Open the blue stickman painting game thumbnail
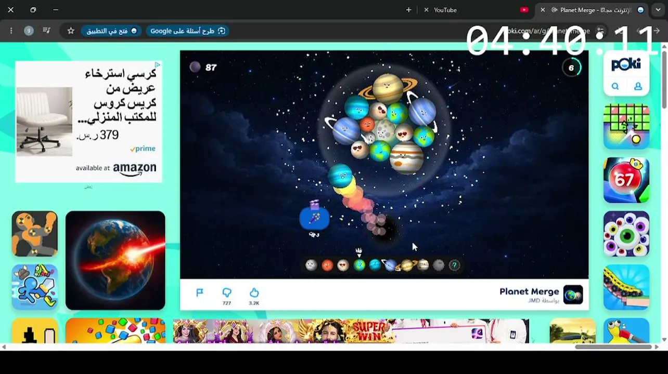 [x=35, y=287]
